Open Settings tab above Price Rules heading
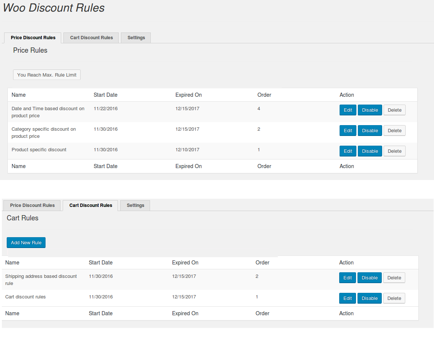 (136, 38)
